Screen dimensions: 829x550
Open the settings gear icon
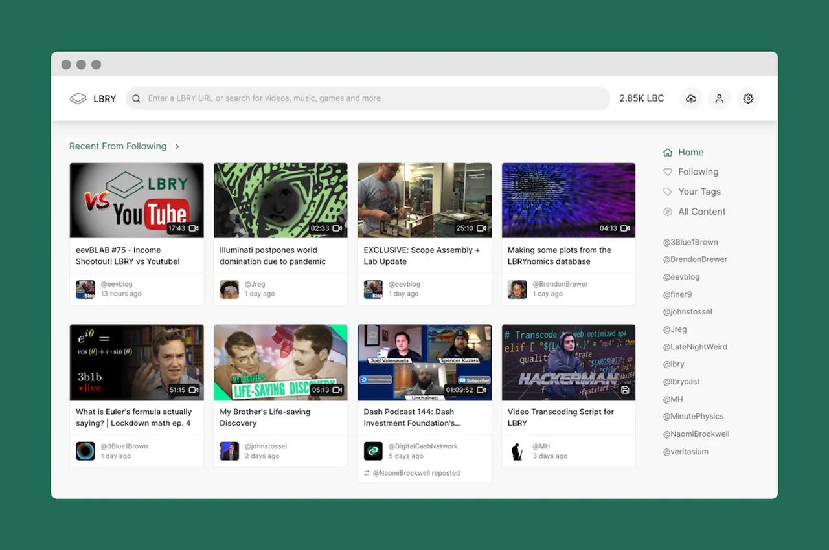(x=748, y=98)
